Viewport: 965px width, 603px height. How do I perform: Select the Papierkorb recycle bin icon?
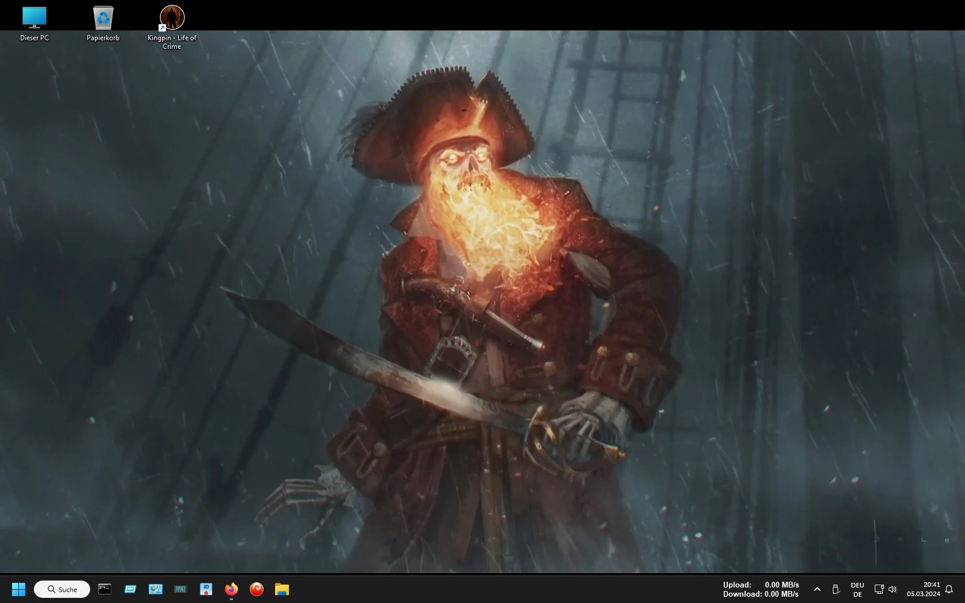point(103,24)
